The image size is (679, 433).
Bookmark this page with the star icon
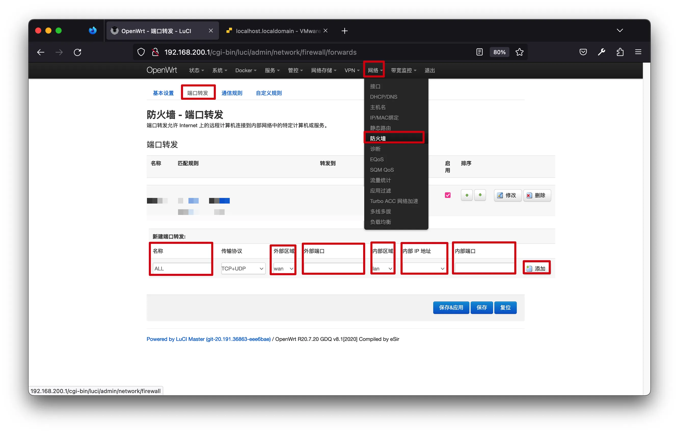519,52
